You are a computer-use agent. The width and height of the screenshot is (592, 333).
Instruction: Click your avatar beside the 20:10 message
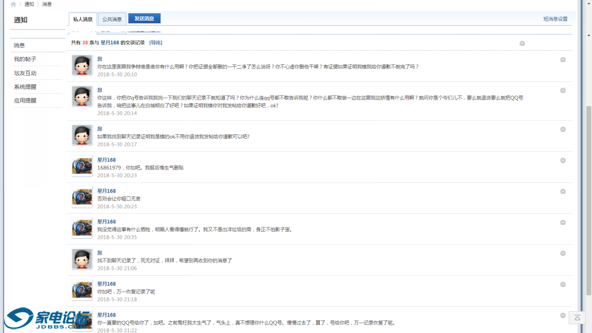pyautogui.click(x=82, y=65)
